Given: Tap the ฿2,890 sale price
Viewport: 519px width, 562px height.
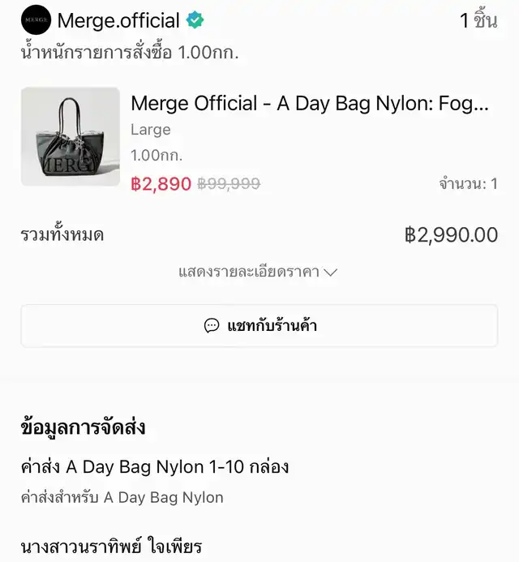Looking at the screenshot, I should point(161,184).
